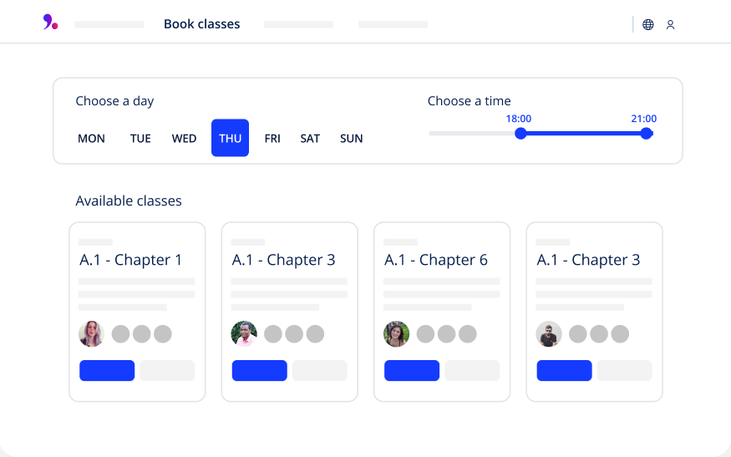Choose FRI as the day

click(x=272, y=139)
